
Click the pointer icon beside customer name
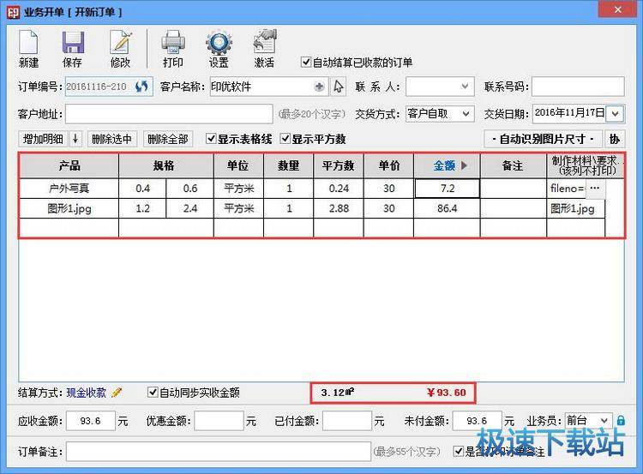(x=339, y=87)
